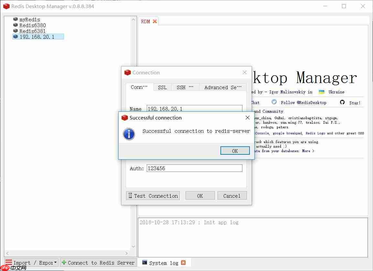Open the SSL tab in Connection dialog
The width and height of the screenshot is (373, 271).
tap(163, 88)
